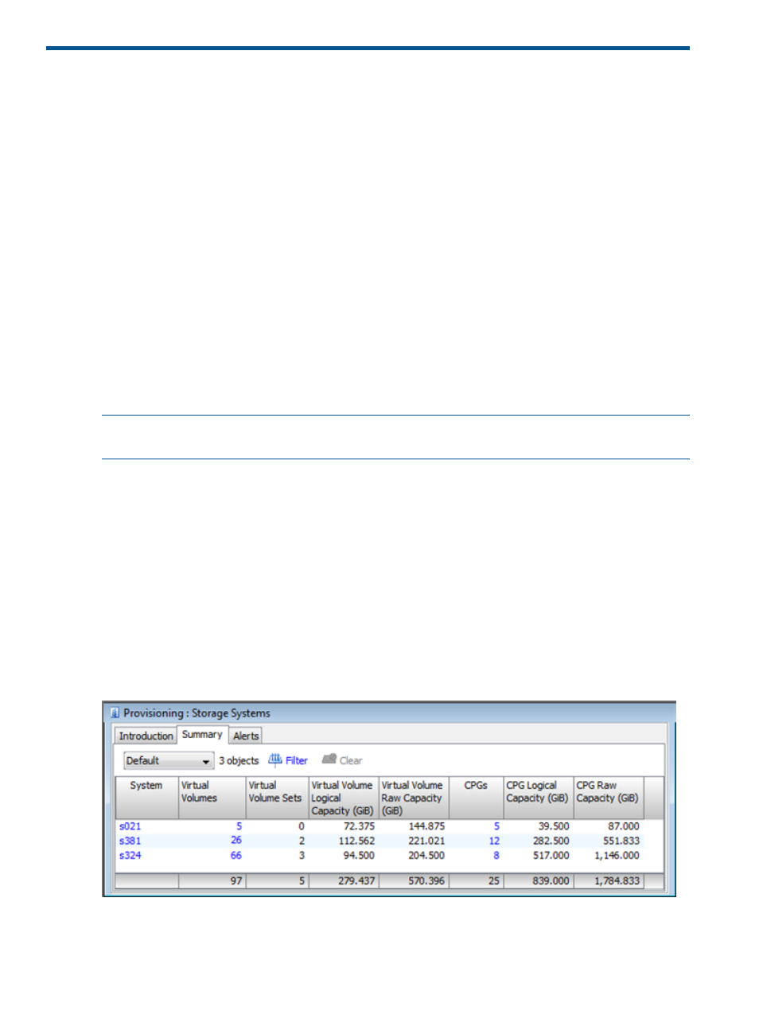Screen dimensions: 759x1011
Task: Click the total 25 CPGs cell
Action: pyautogui.click(x=476, y=881)
